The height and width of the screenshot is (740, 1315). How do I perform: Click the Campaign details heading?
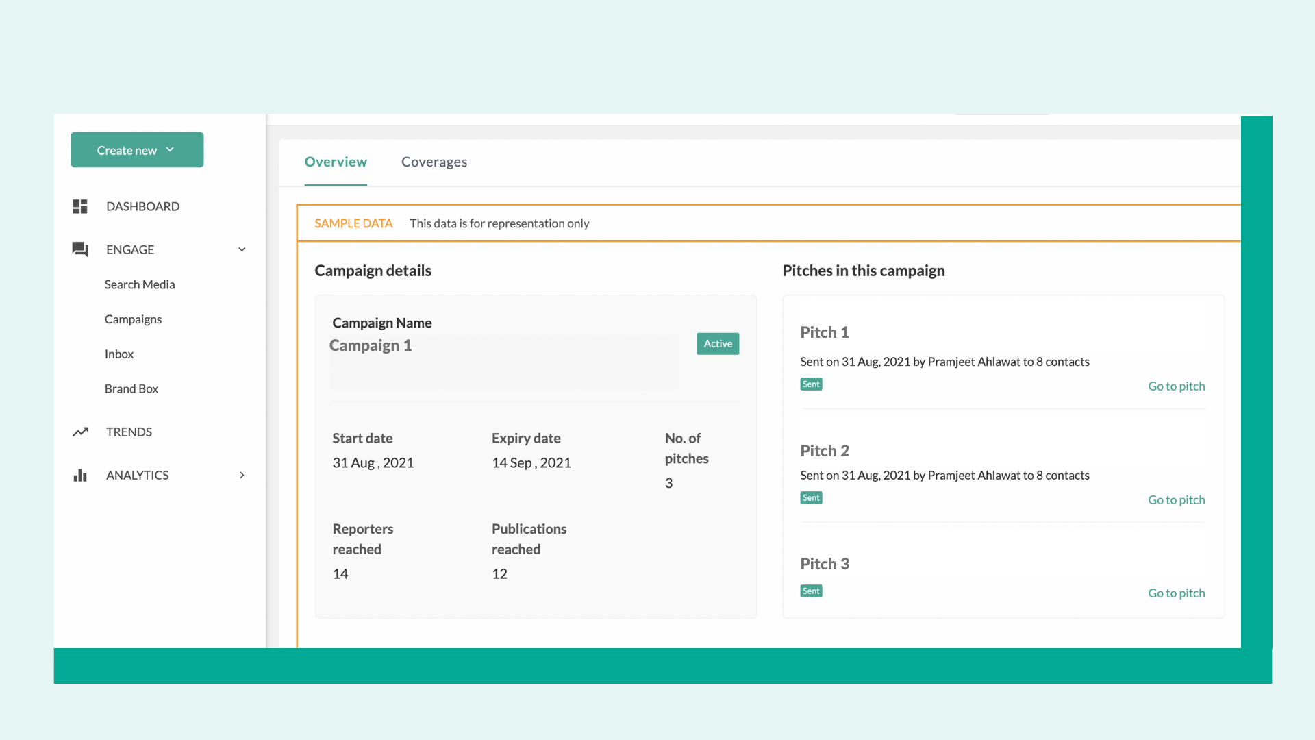(x=373, y=271)
